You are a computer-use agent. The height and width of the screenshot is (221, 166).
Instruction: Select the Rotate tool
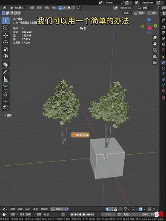coord(6,42)
